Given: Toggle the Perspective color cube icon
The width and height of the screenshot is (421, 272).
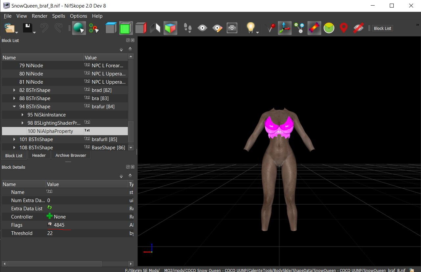Looking at the screenshot, I should point(170,28).
